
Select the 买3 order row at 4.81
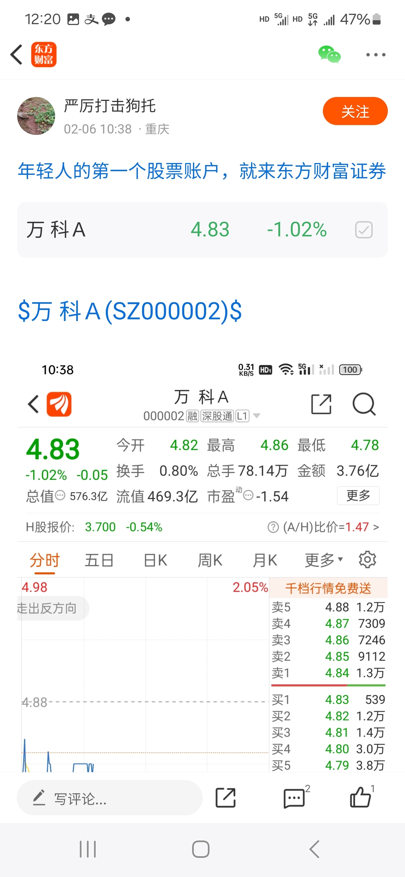328,732
